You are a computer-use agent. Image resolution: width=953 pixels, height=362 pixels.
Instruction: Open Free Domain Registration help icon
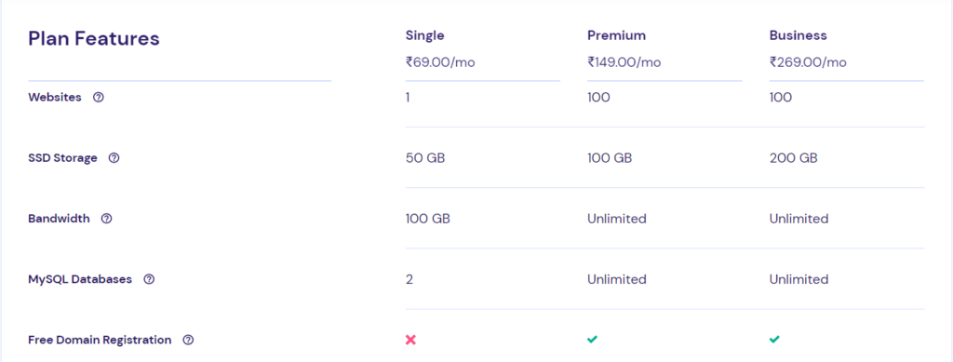(188, 341)
